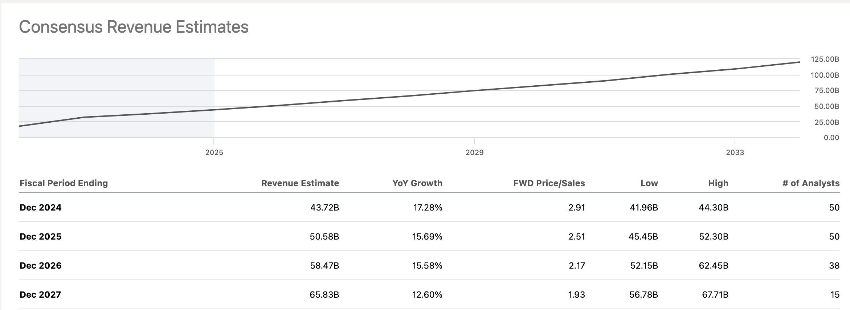Select the Dec 2025 row label
Screen dimensions: 850x310
point(41,237)
